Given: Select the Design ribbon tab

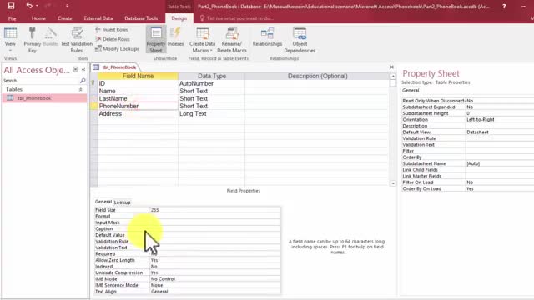Looking at the screenshot, I should [179, 18].
